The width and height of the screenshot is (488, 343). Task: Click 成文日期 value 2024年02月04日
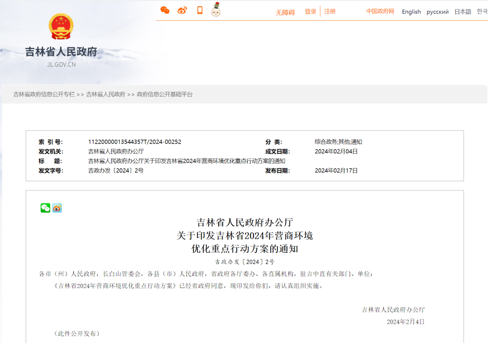pyautogui.click(x=336, y=151)
